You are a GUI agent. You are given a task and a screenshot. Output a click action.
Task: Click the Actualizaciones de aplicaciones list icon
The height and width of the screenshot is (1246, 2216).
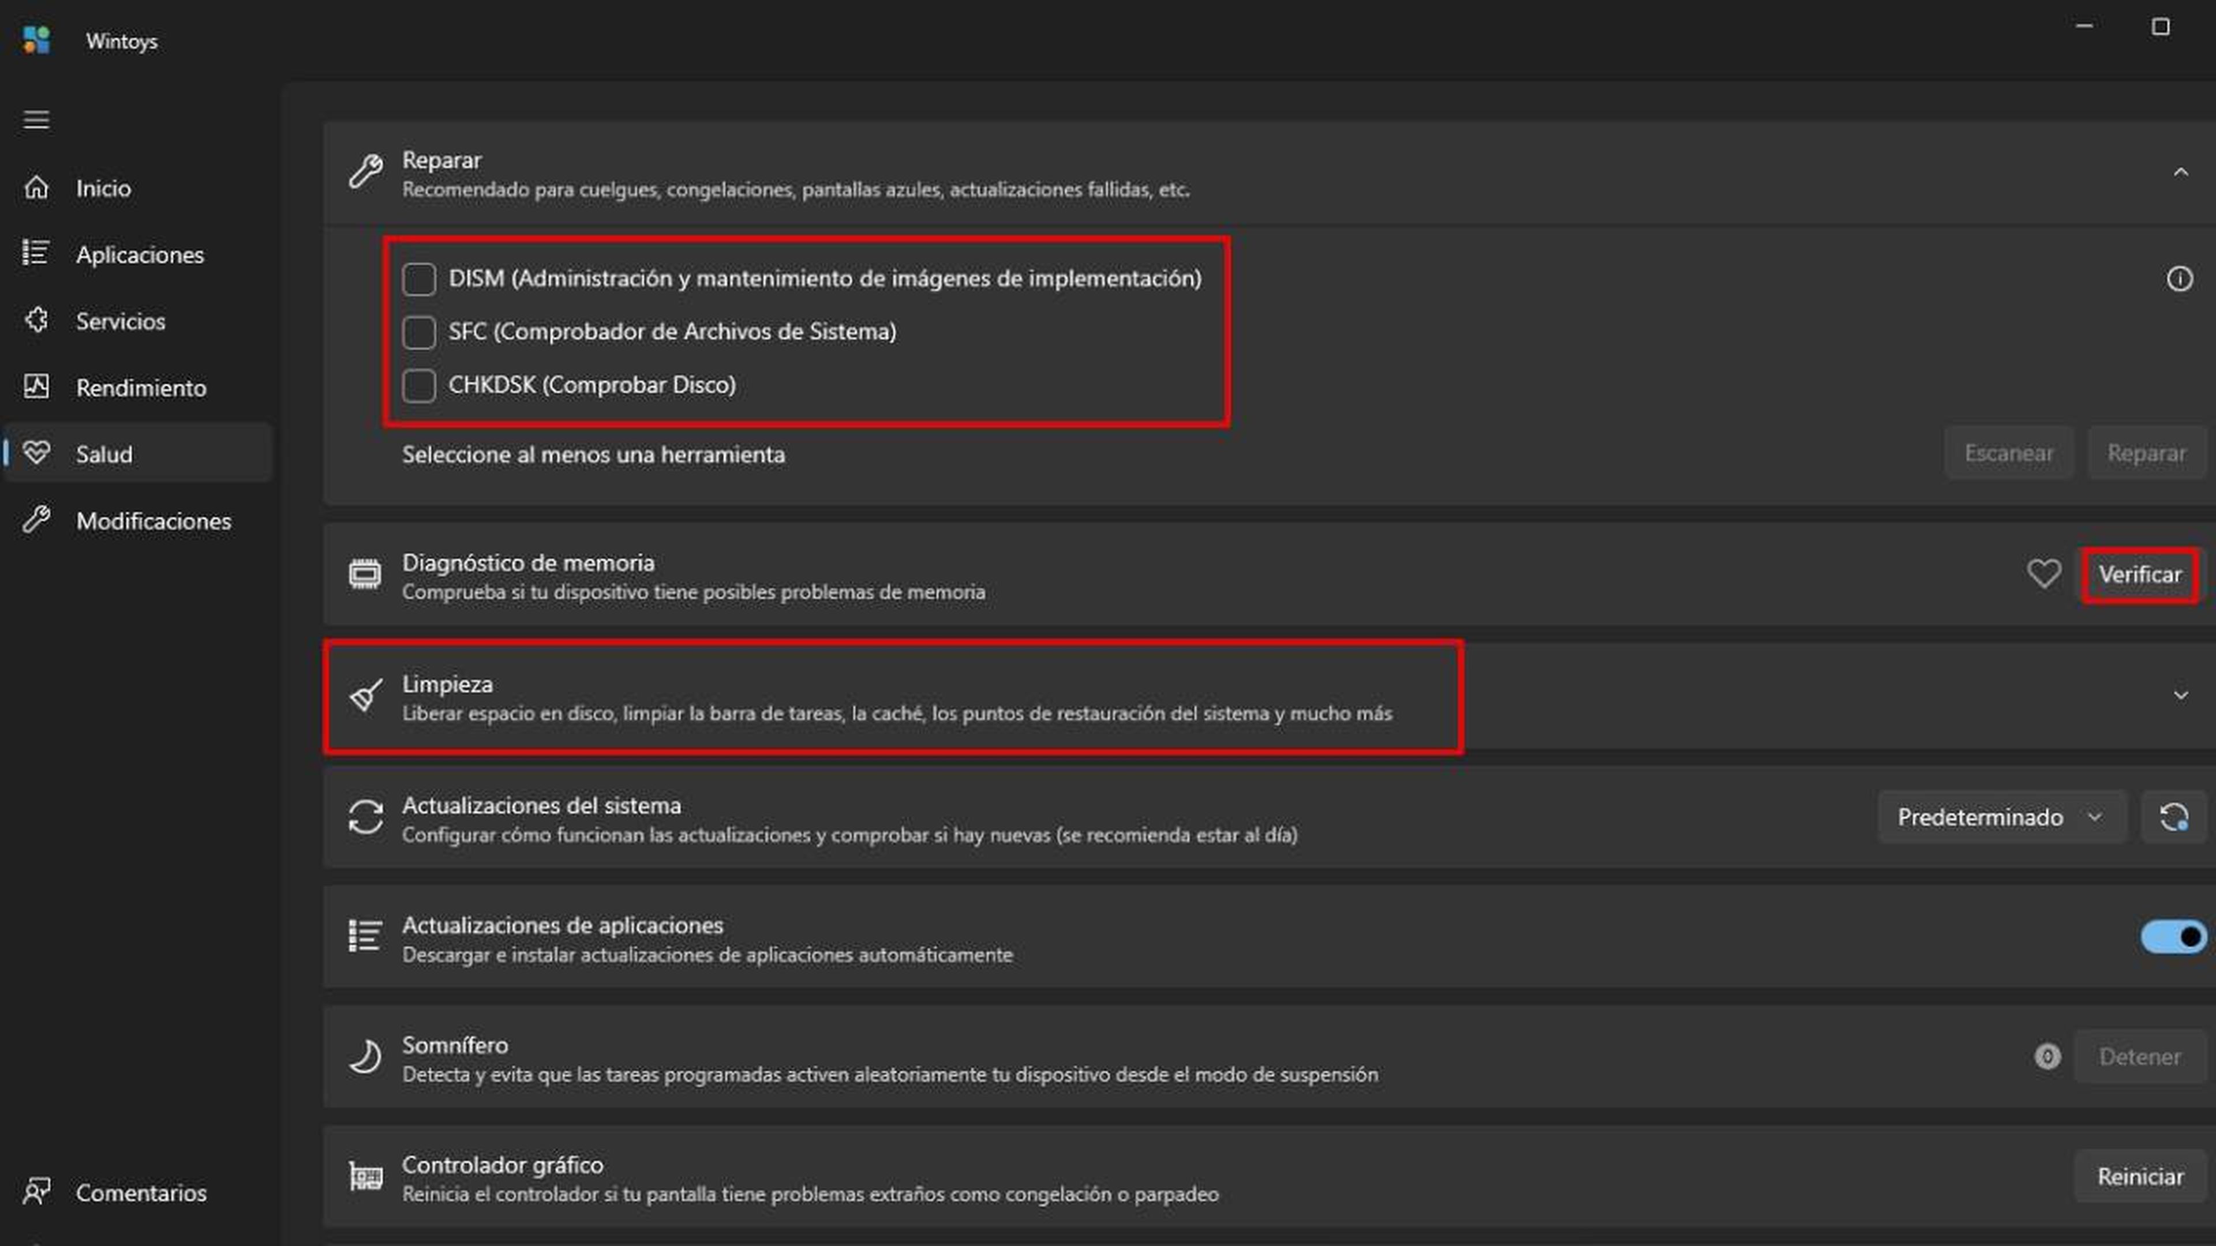coord(366,936)
